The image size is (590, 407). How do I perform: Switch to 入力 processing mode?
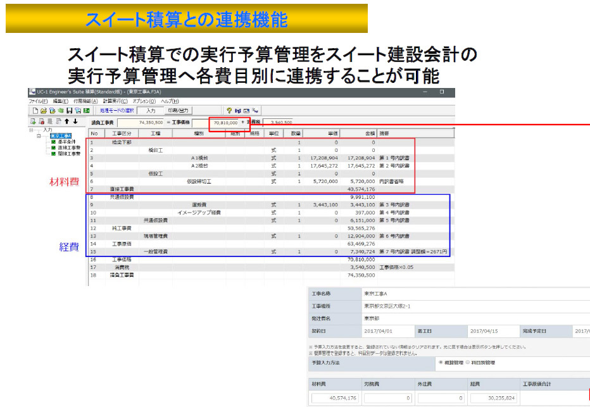pos(151,111)
